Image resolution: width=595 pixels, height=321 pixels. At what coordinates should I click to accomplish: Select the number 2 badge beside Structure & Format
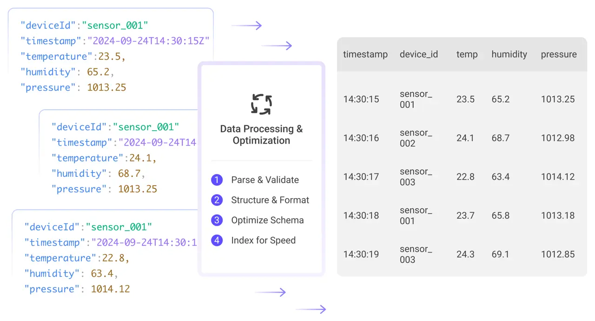217,200
